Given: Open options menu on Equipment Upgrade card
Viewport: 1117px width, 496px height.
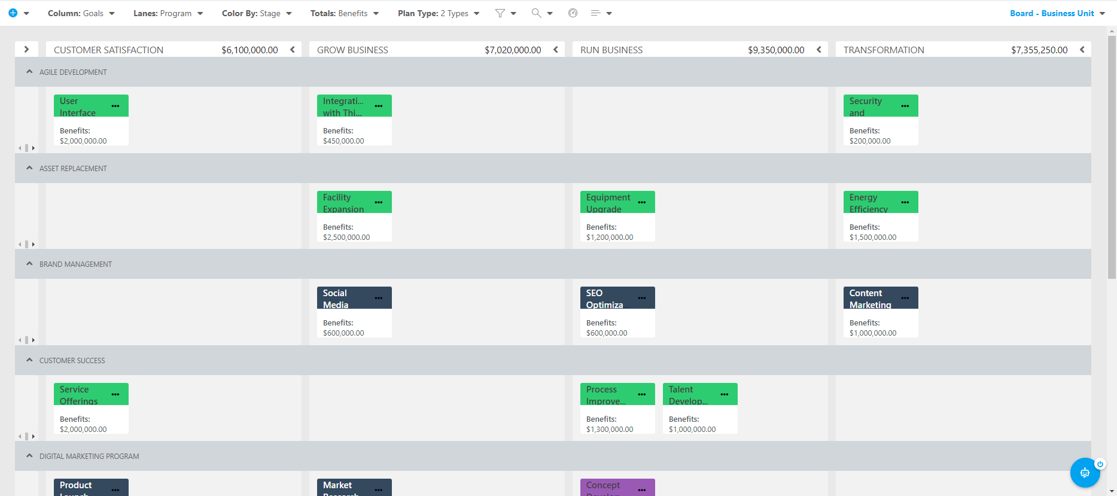Looking at the screenshot, I should pyautogui.click(x=642, y=203).
